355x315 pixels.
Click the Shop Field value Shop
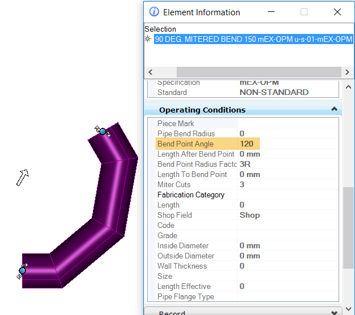click(x=250, y=215)
